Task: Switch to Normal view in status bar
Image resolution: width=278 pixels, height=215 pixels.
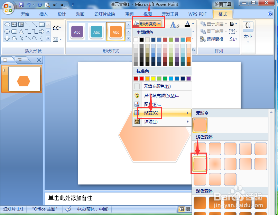Action: (x=182, y=209)
